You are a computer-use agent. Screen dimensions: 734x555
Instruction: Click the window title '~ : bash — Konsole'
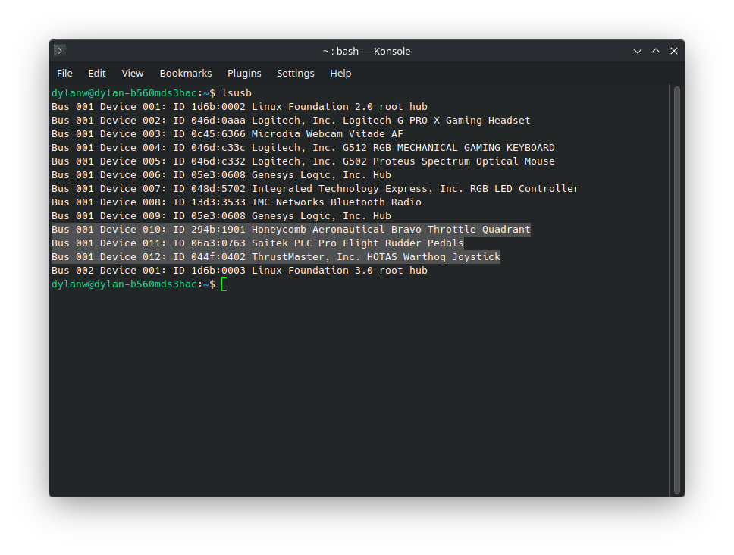click(x=366, y=51)
